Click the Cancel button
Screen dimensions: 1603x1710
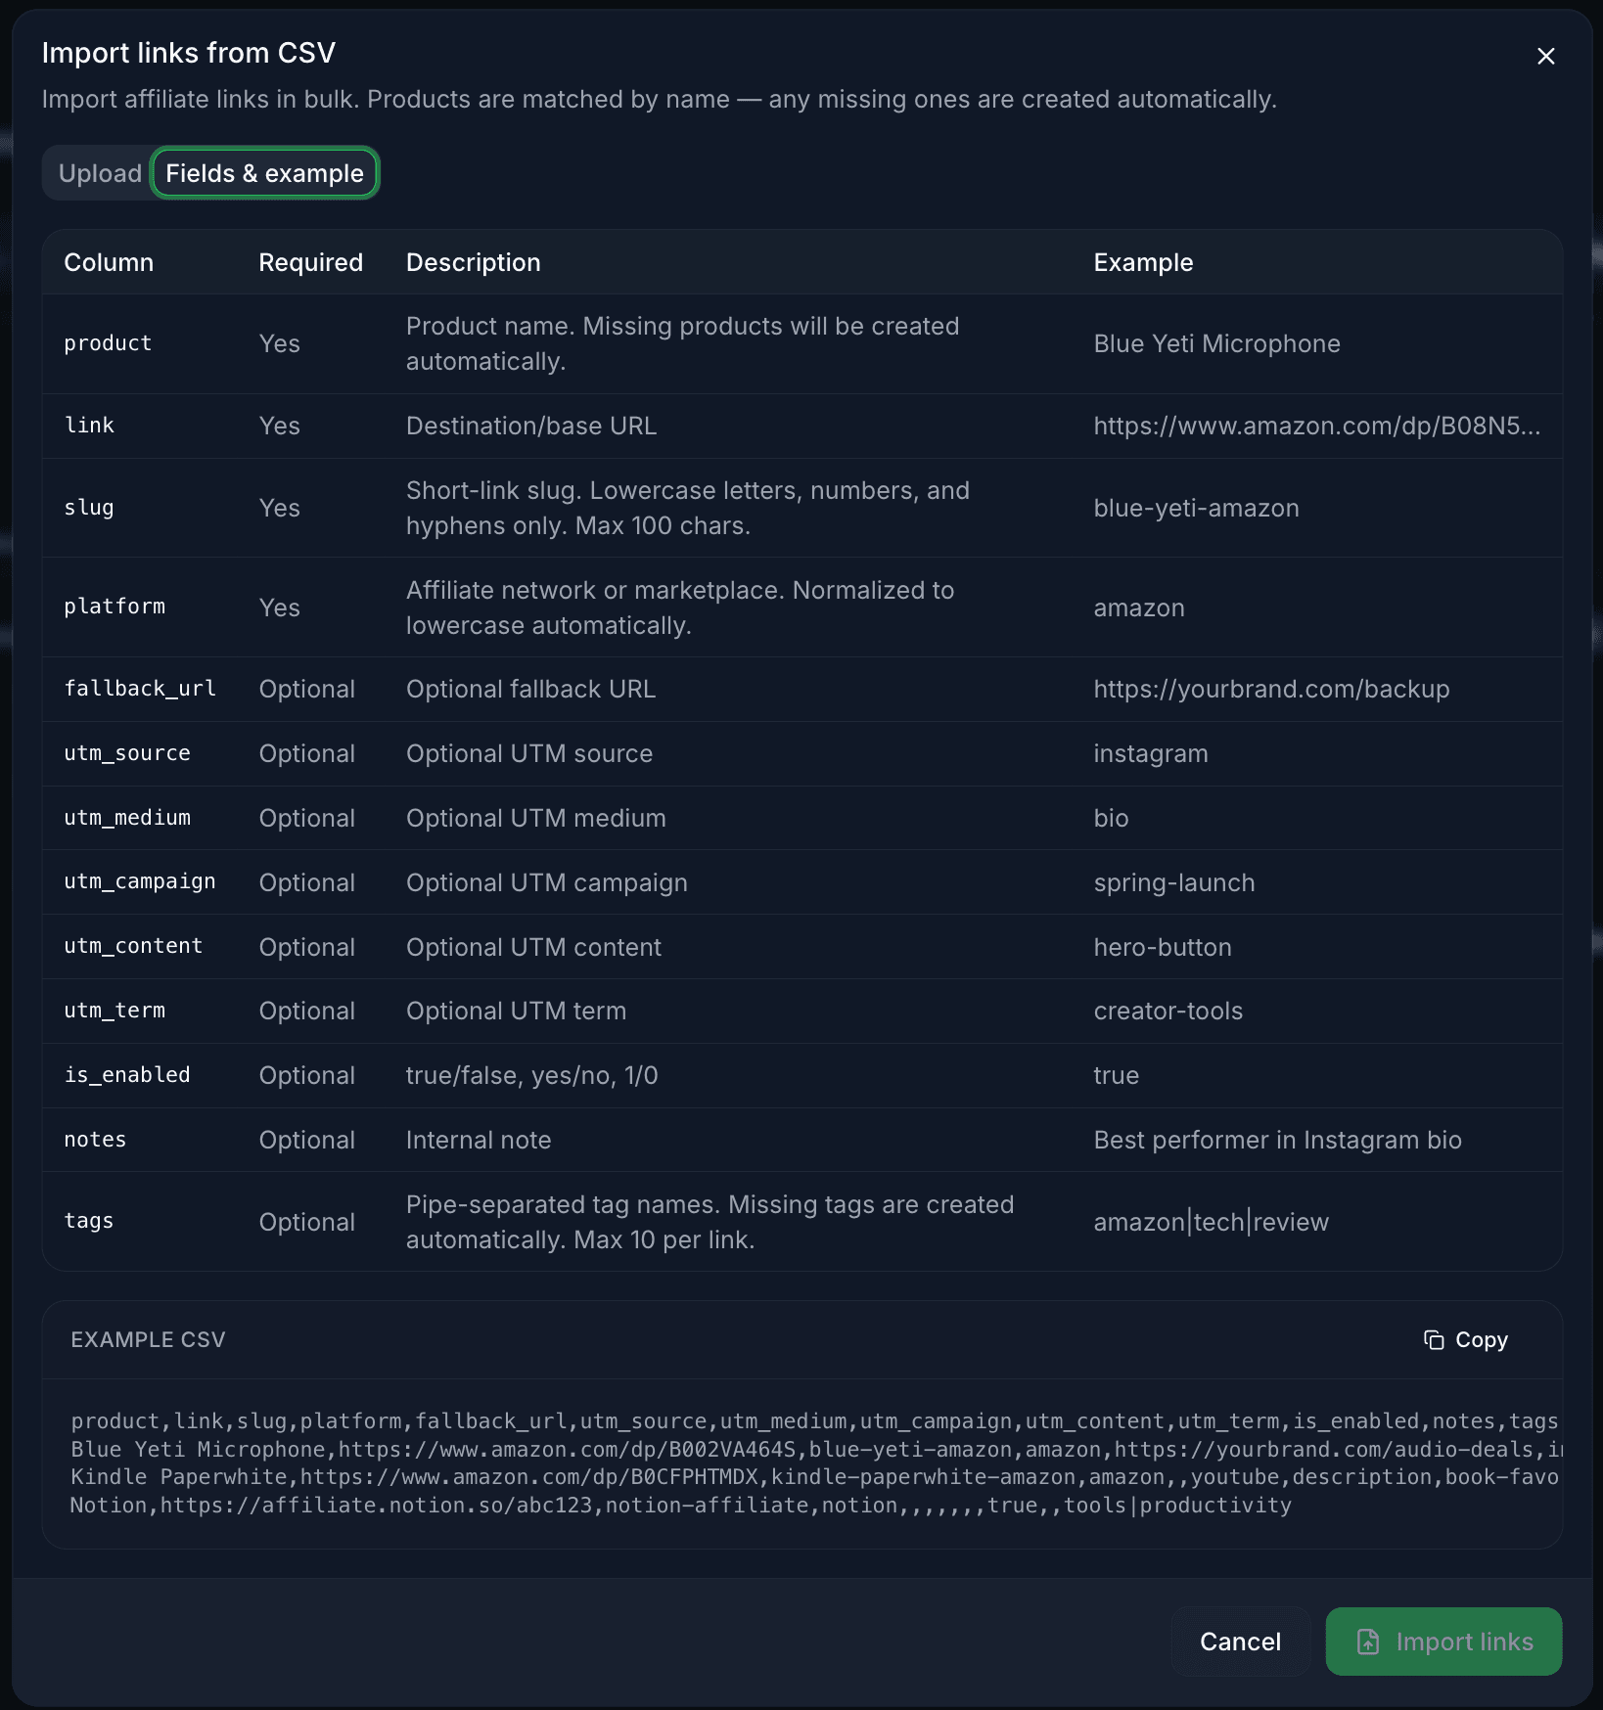tap(1239, 1642)
